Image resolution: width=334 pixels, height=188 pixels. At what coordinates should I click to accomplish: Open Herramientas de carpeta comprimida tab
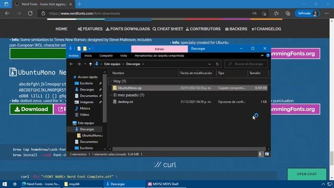coord(159,56)
